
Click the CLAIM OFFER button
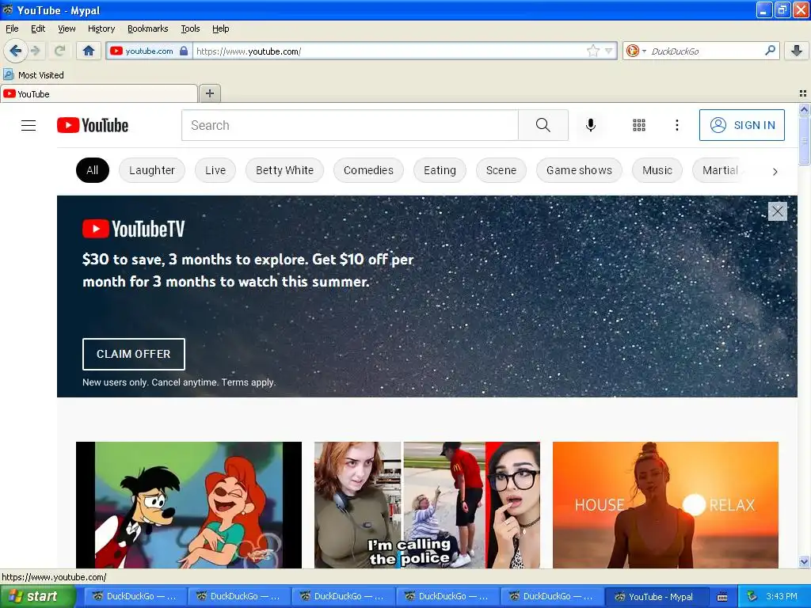[x=133, y=354]
